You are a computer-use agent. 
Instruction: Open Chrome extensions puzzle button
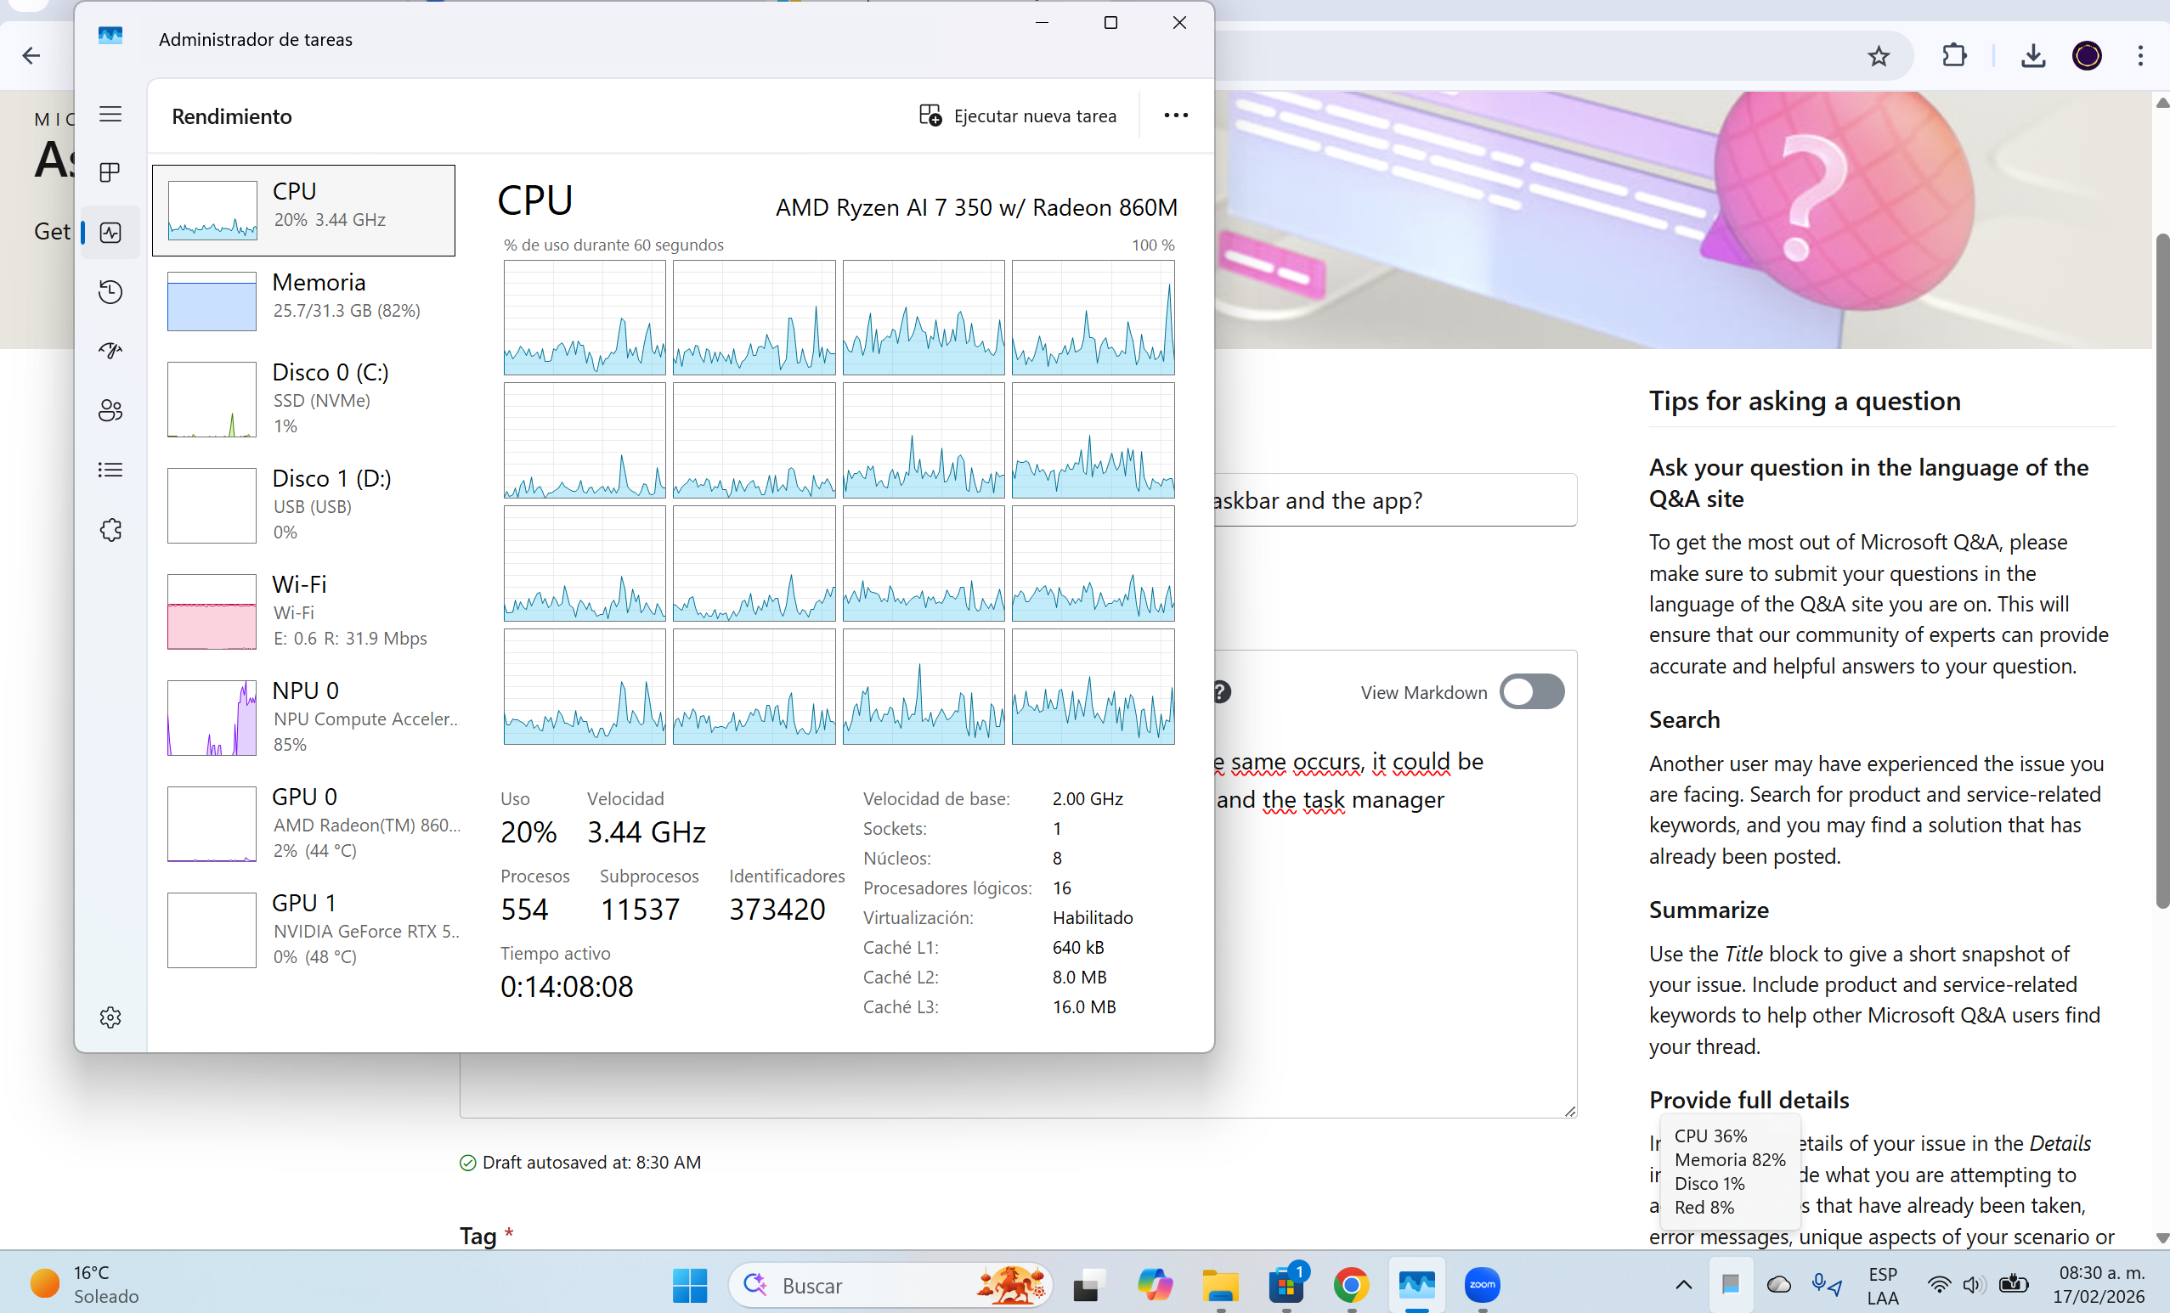click(x=1954, y=55)
